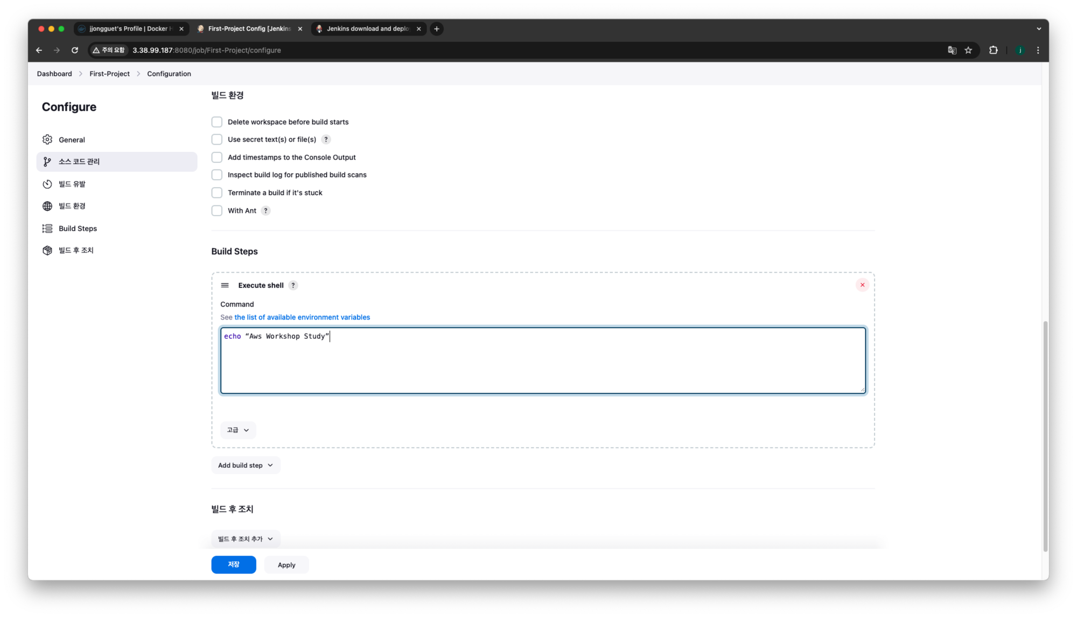1077x617 pixels.
Task: Expand the Add build step dropdown
Action: 246,465
